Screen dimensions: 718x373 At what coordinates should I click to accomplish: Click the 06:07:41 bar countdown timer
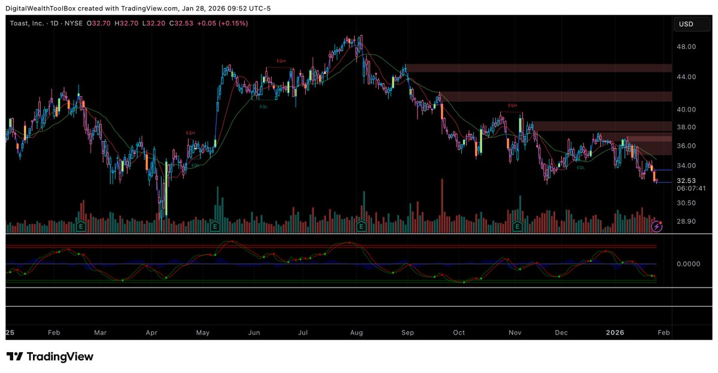coord(691,188)
